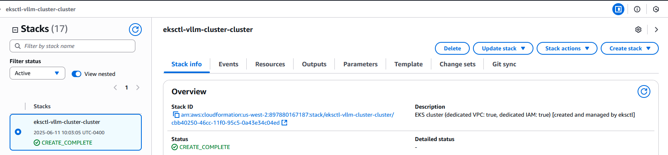Switch to the Resources tab
The width and height of the screenshot is (668, 155).
point(270,64)
